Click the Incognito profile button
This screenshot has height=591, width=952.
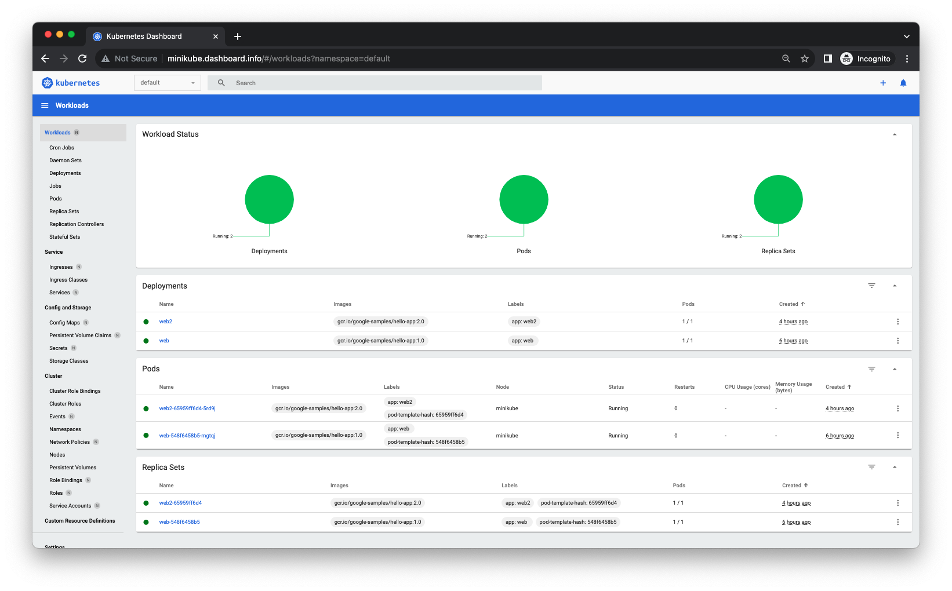866,59
